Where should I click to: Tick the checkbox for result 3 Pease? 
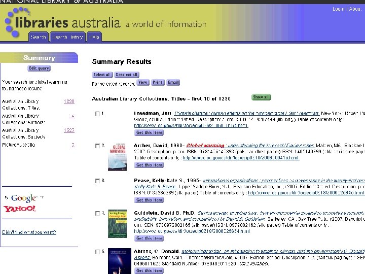coord(97,181)
